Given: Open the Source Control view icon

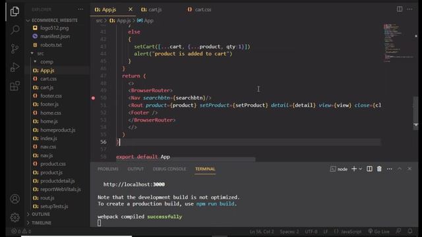Looking at the screenshot, I should (x=15, y=49).
